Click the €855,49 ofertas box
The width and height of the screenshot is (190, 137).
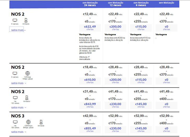[x=90, y=129]
